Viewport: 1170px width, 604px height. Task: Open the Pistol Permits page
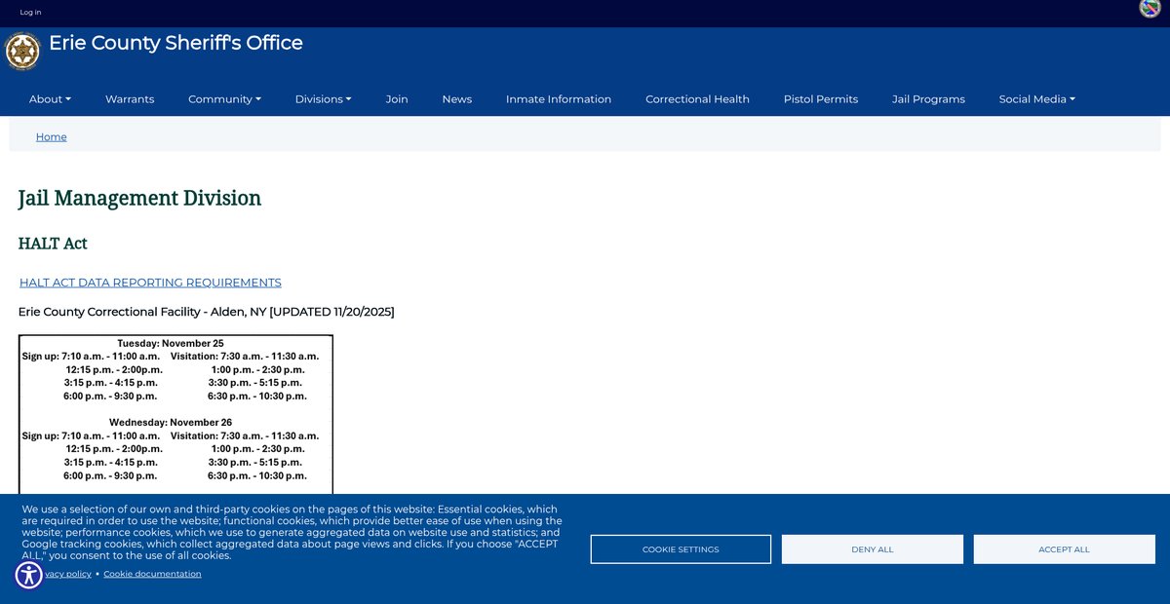pos(821,99)
